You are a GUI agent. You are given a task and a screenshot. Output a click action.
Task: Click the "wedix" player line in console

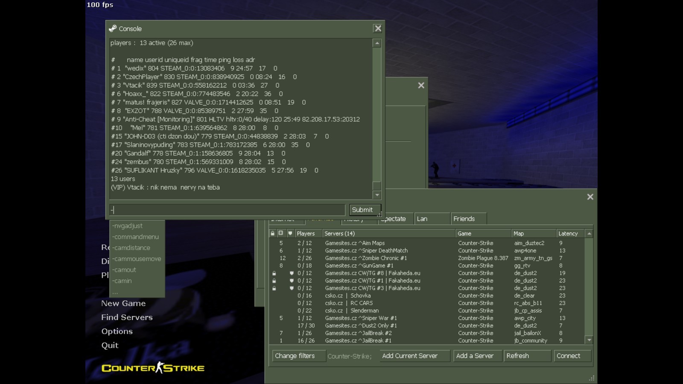194,68
